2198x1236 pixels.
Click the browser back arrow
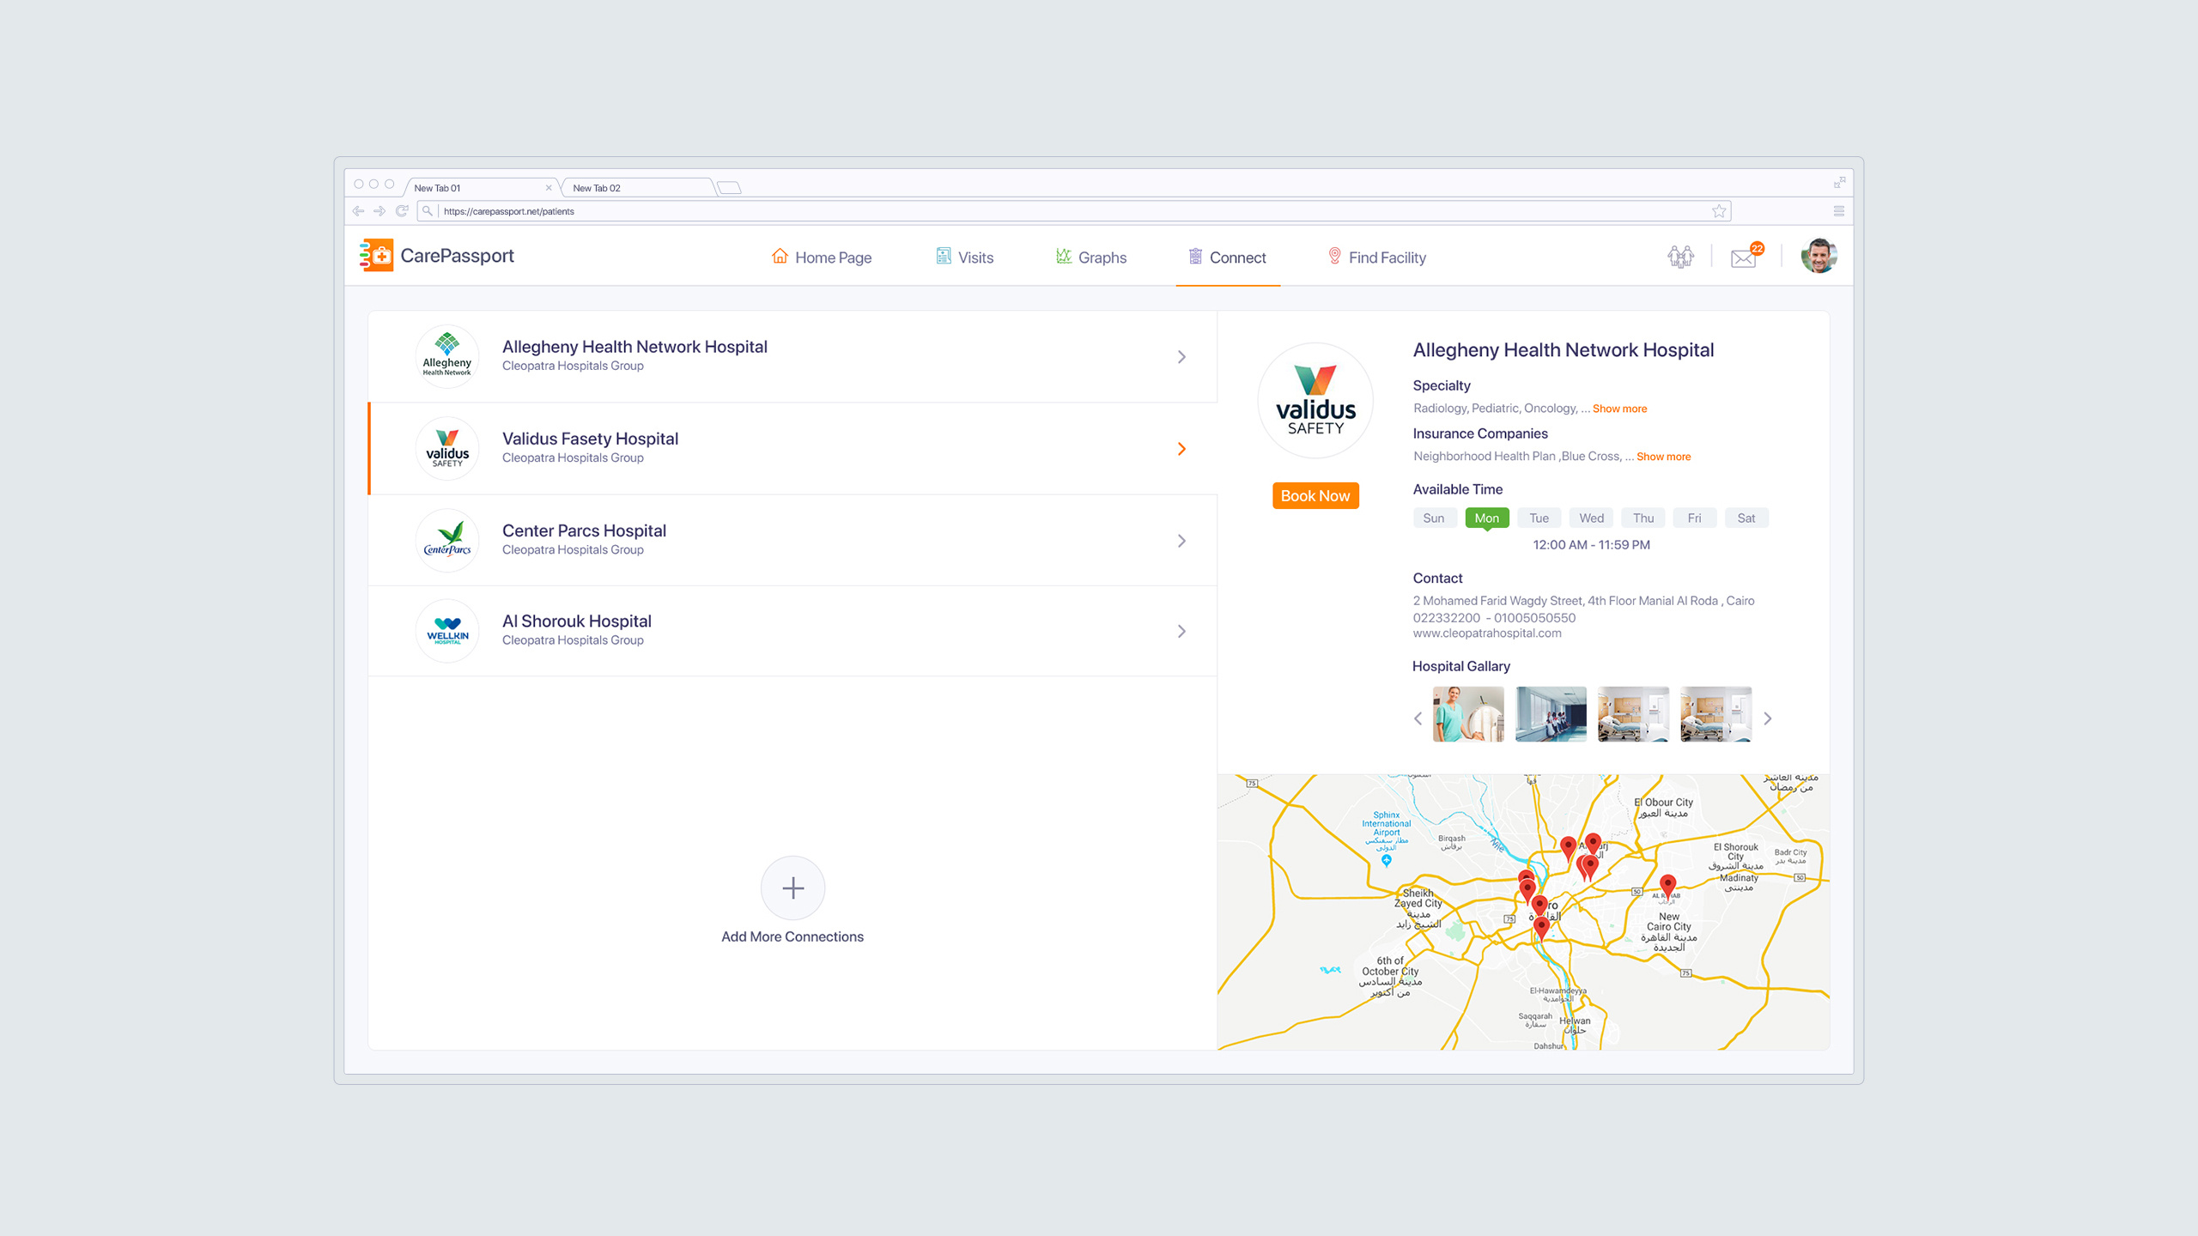(358, 211)
